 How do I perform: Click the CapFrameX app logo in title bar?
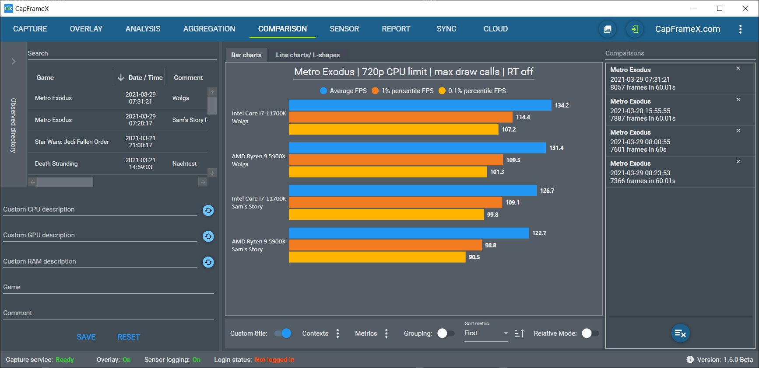click(x=8, y=8)
